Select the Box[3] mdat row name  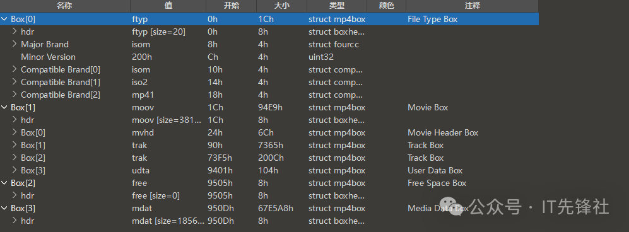pos(23,209)
